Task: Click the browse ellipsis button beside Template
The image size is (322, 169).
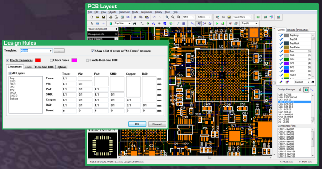Action: 59,51
